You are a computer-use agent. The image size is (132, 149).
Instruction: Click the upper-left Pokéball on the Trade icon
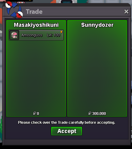(x=9, y=5)
